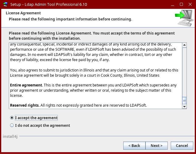Cancel the installation
This screenshot has width=196, height=154.
[182, 145]
